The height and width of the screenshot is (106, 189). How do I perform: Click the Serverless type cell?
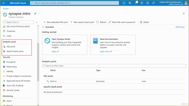pyautogui.click(x=100, y=81)
